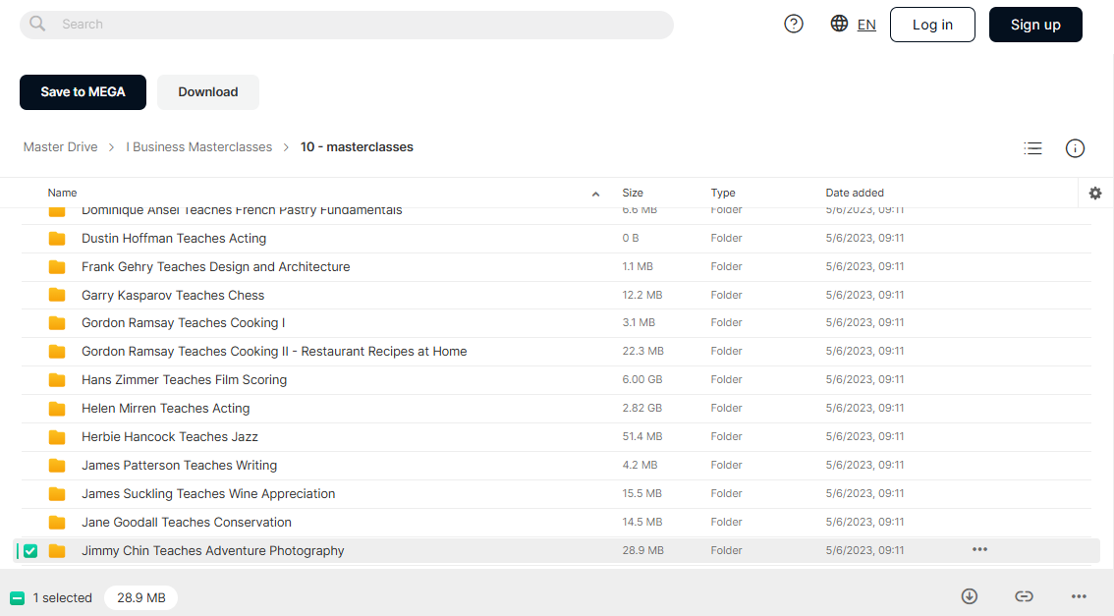The image size is (1114, 616).
Task: Select Garry Kasparov Teaches Chess folder name
Action: pyautogui.click(x=173, y=295)
